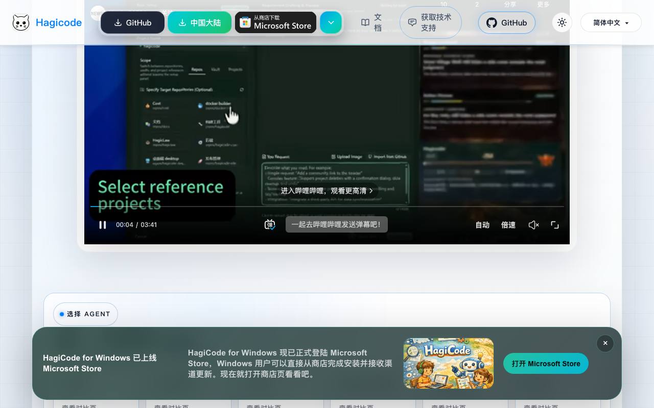Click 打开 Microsoft Store button in banner
The width and height of the screenshot is (654, 408).
pos(546,364)
